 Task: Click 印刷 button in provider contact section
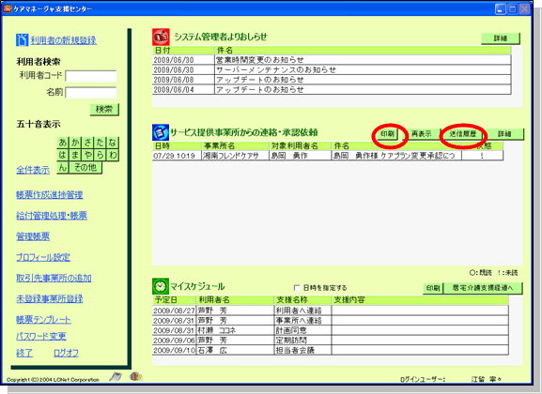pyautogui.click(x=387, y=134)
